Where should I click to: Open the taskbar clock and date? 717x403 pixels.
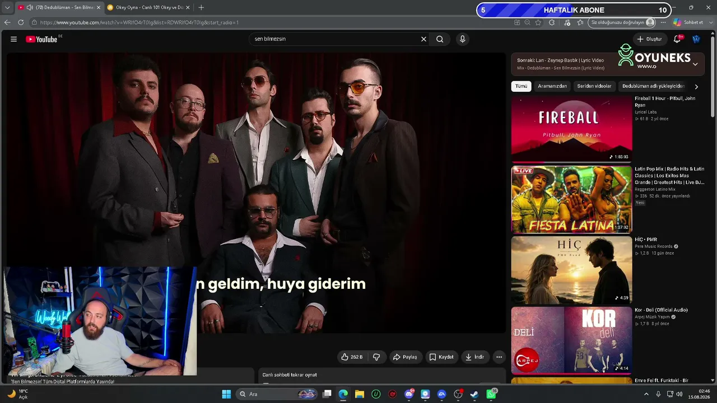click(700, 394)
